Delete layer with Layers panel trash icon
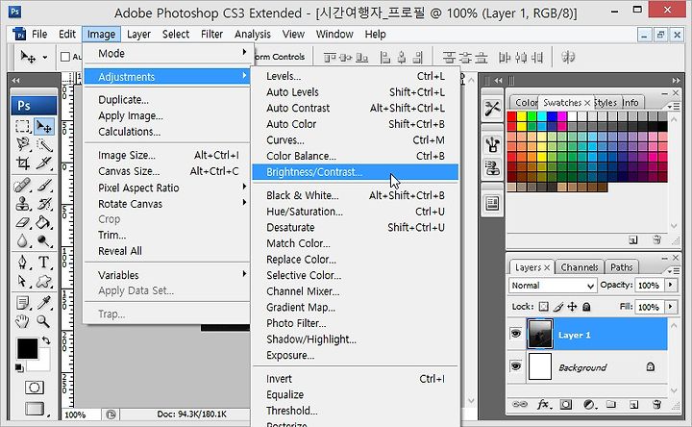This screenshot has width=692, height=427. click(x=656, y=404)
